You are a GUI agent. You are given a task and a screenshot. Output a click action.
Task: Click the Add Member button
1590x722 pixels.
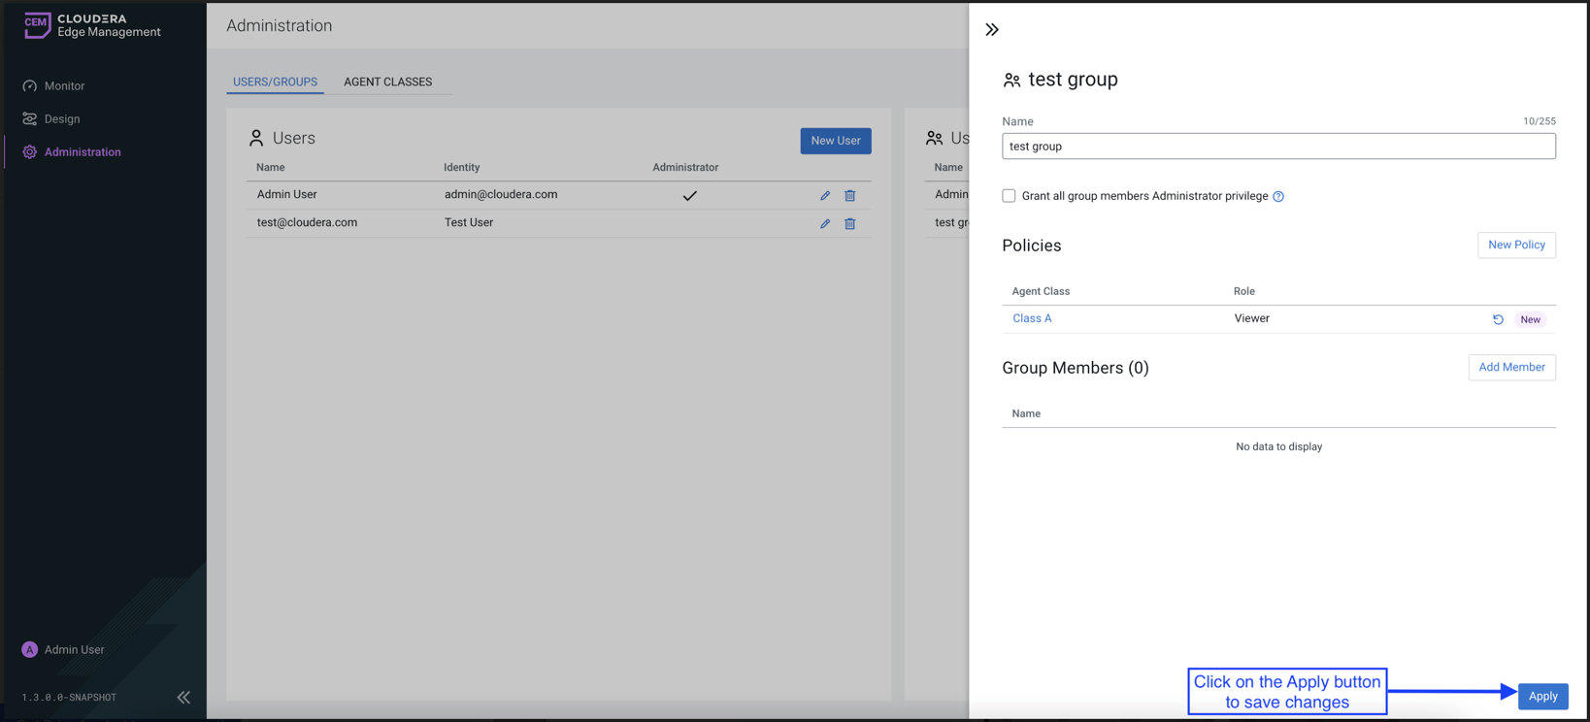point(1510,368)
